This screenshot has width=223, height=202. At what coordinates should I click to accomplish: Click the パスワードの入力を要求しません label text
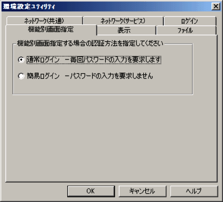tap(112, 76)
